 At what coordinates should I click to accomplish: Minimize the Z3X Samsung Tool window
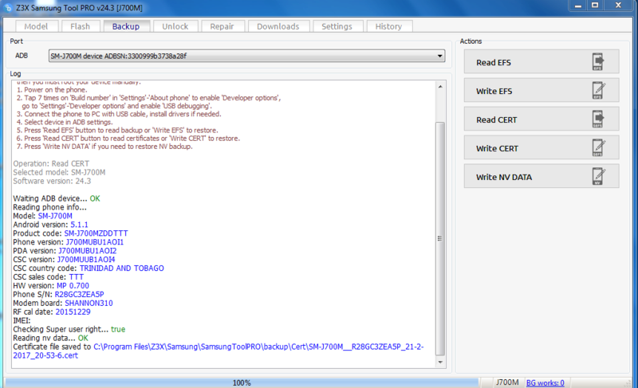(x=577, y=6)
